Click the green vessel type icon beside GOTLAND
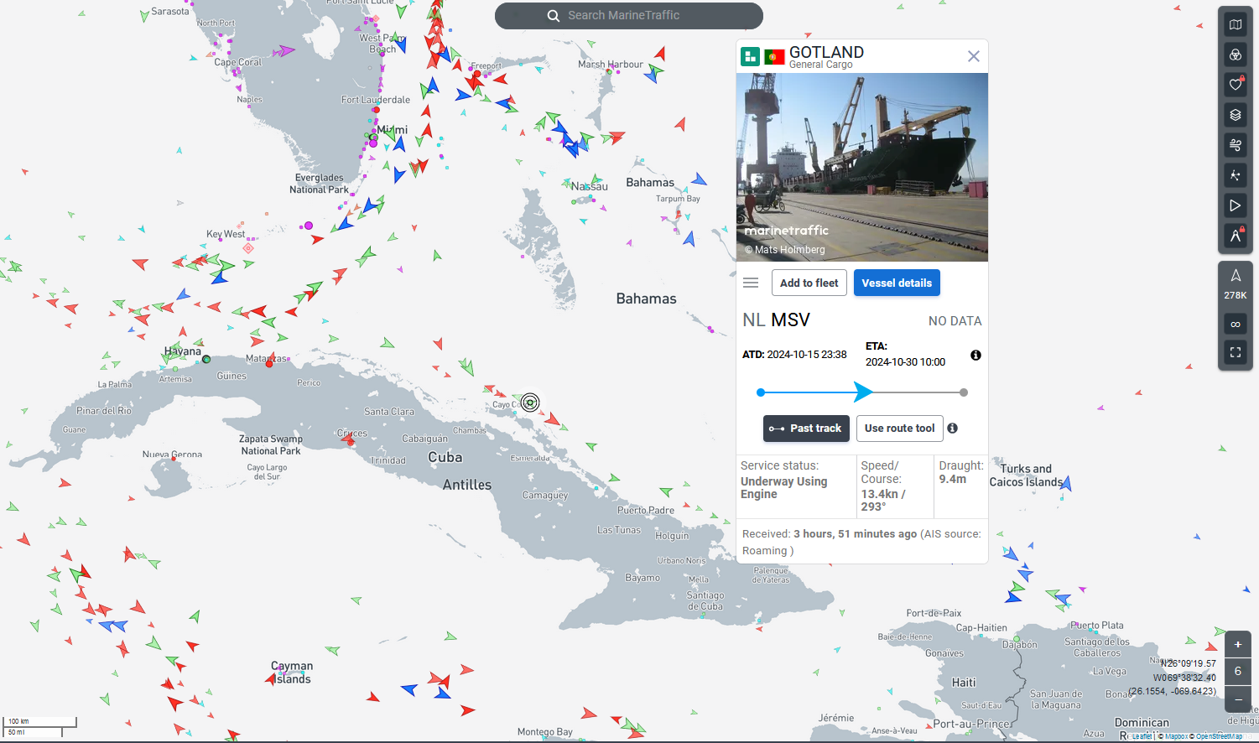 click(751, 56)
